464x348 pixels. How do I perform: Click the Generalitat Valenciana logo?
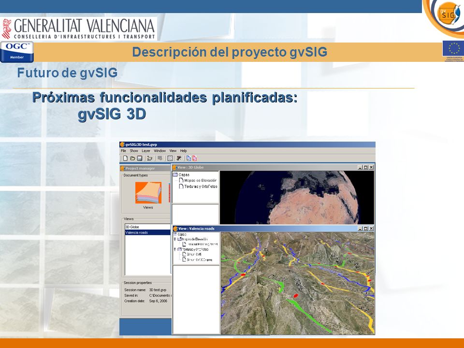click(x=79, y=29)
